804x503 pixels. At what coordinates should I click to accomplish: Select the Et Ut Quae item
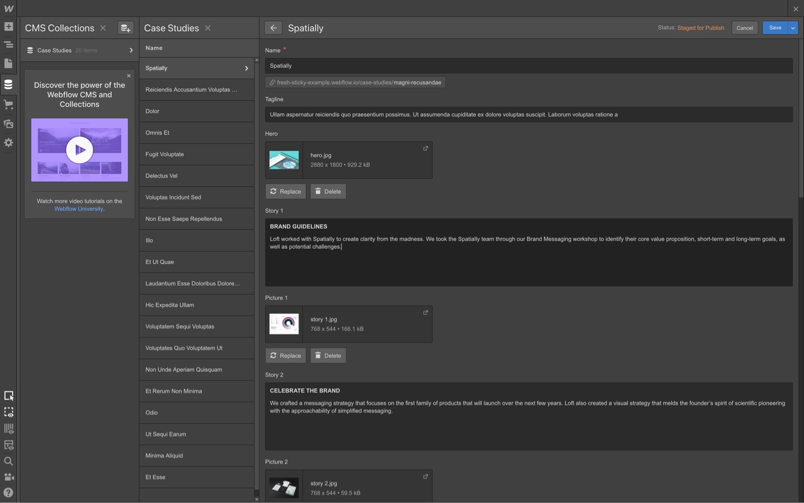point(197,262)
